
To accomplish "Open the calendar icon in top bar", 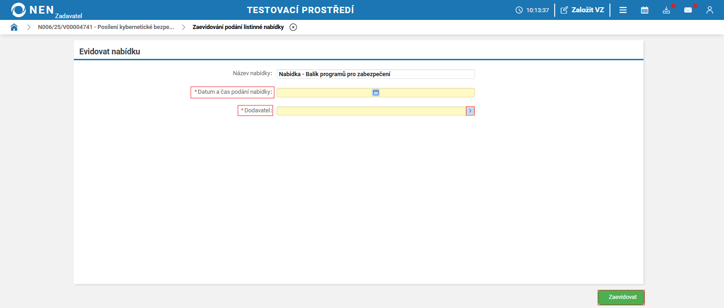I will click(645, 10).
